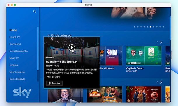Click Cagliari - Como title text
Image resolution: width=178 pixels, height=106 pixels.
[x=135, y=68]
